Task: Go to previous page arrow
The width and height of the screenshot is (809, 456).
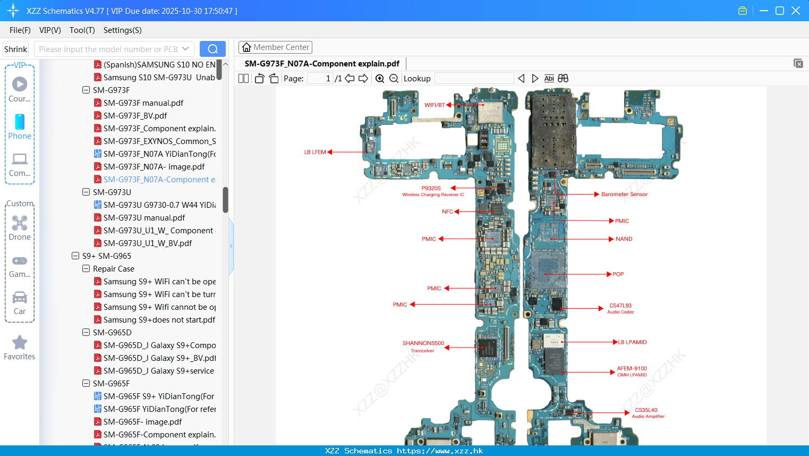Action: pyautogui.click(x=350, y=78)
